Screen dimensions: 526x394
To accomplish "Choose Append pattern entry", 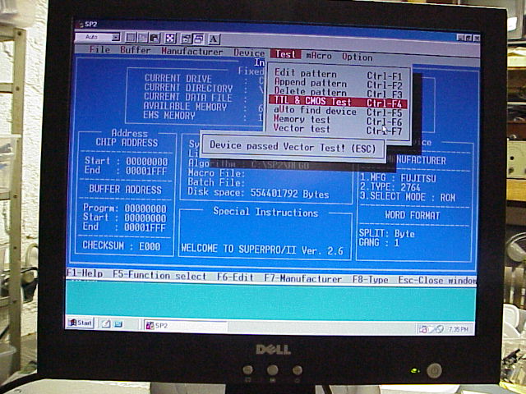I will coord(338,84).
